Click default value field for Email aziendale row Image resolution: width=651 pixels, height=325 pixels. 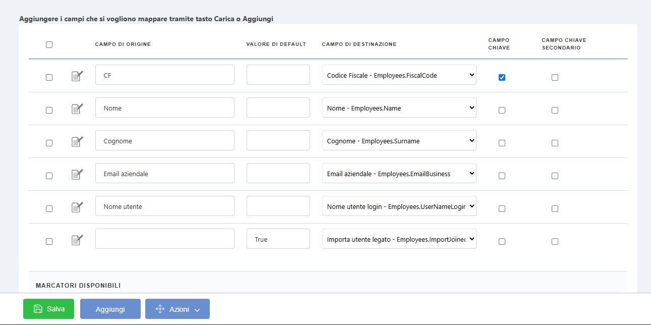(278, 173)
